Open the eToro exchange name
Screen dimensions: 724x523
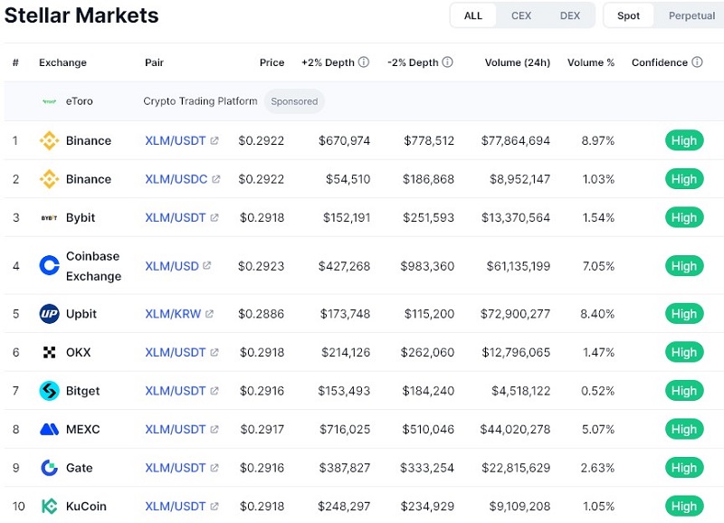click(80, 101)
